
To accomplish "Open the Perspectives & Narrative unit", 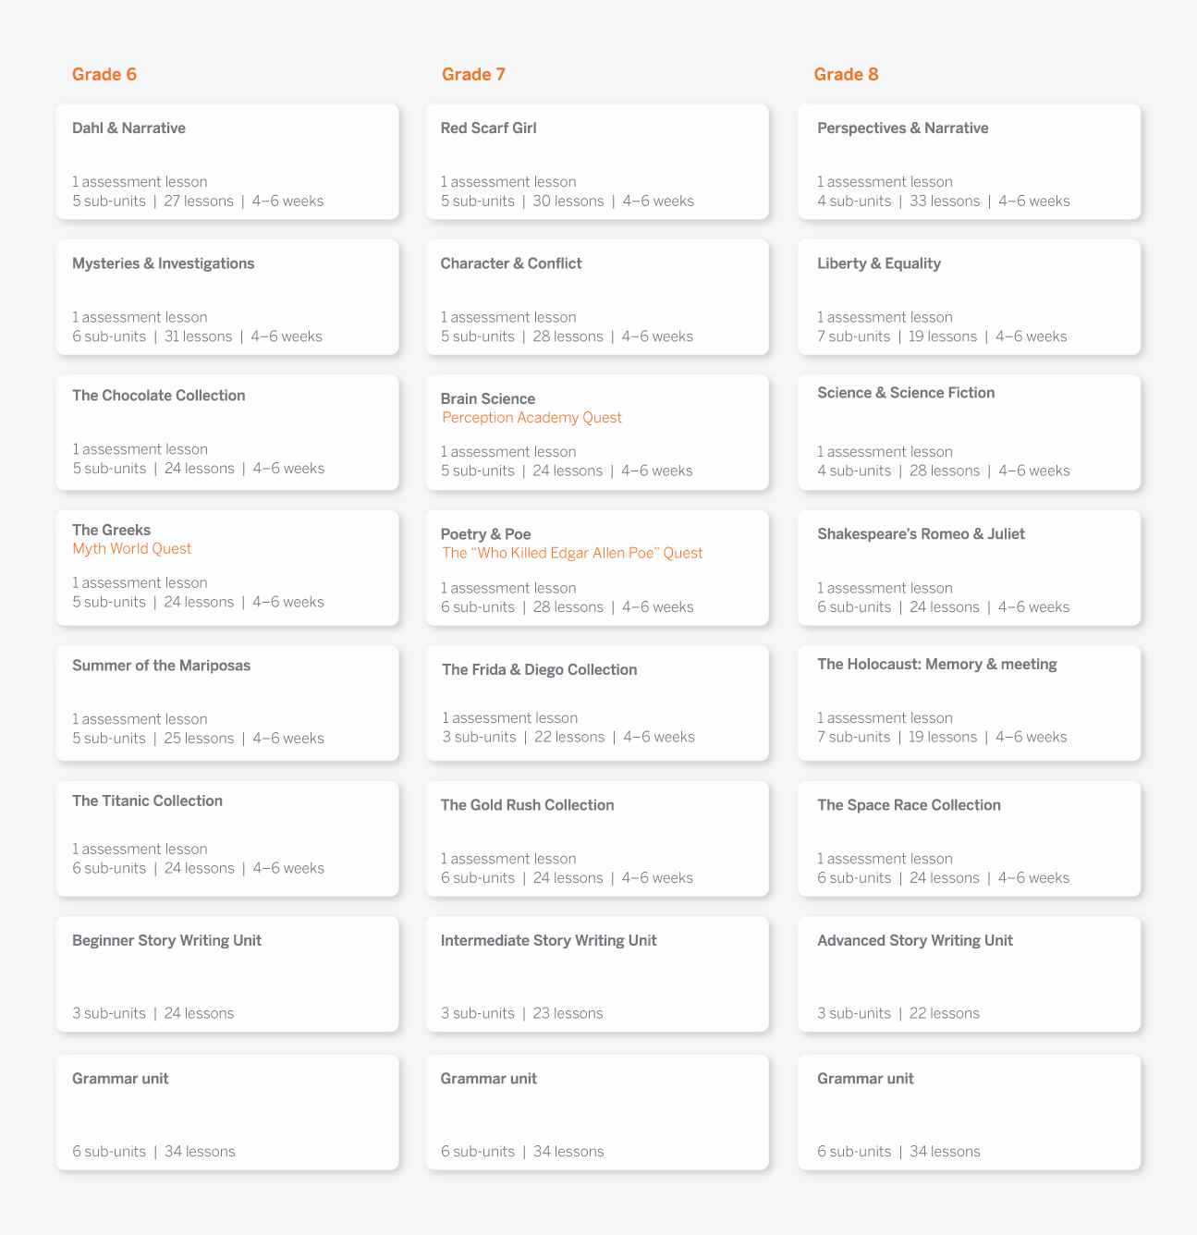I will [x=968, y=162].
